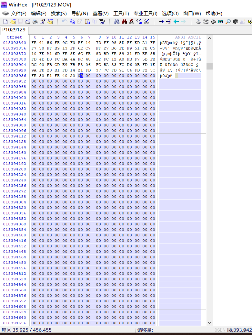
Task: Click byte 5C at end of row 018393920
Action: [152, 70]
